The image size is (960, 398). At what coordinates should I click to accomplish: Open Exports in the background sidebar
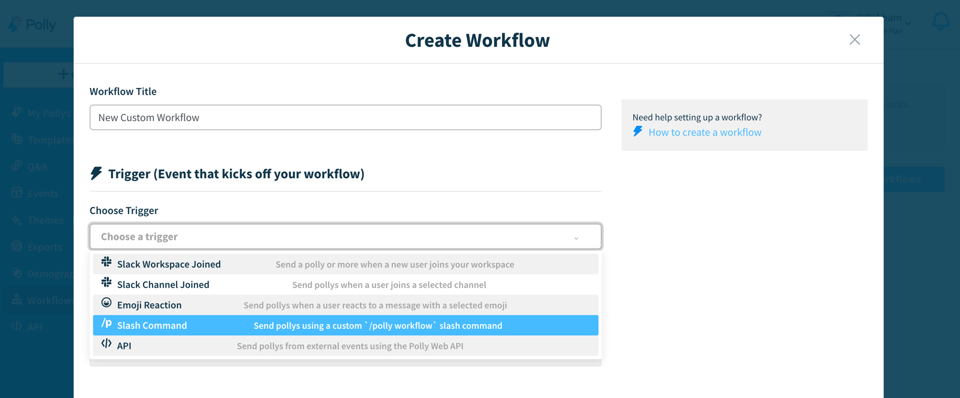tap(37, 247)
